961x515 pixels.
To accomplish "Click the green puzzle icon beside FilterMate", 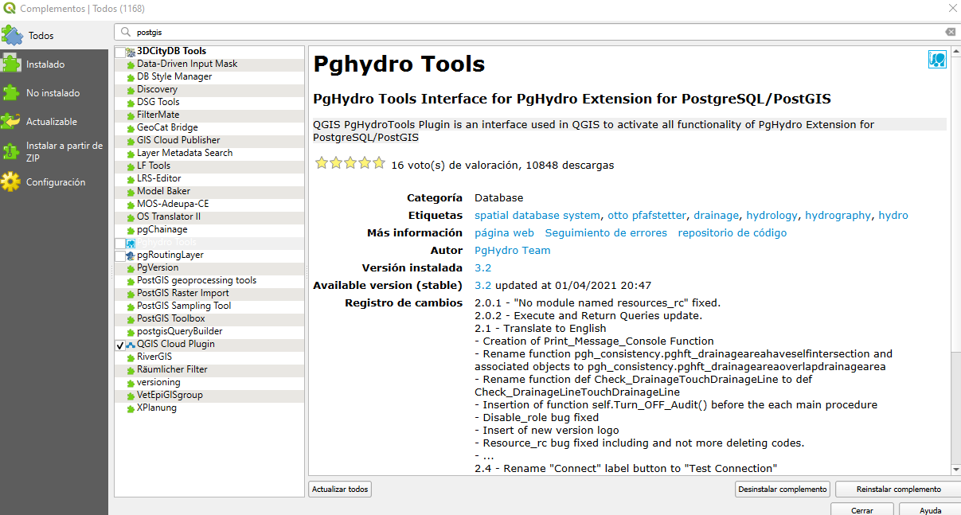I will [x=131, y=115].
